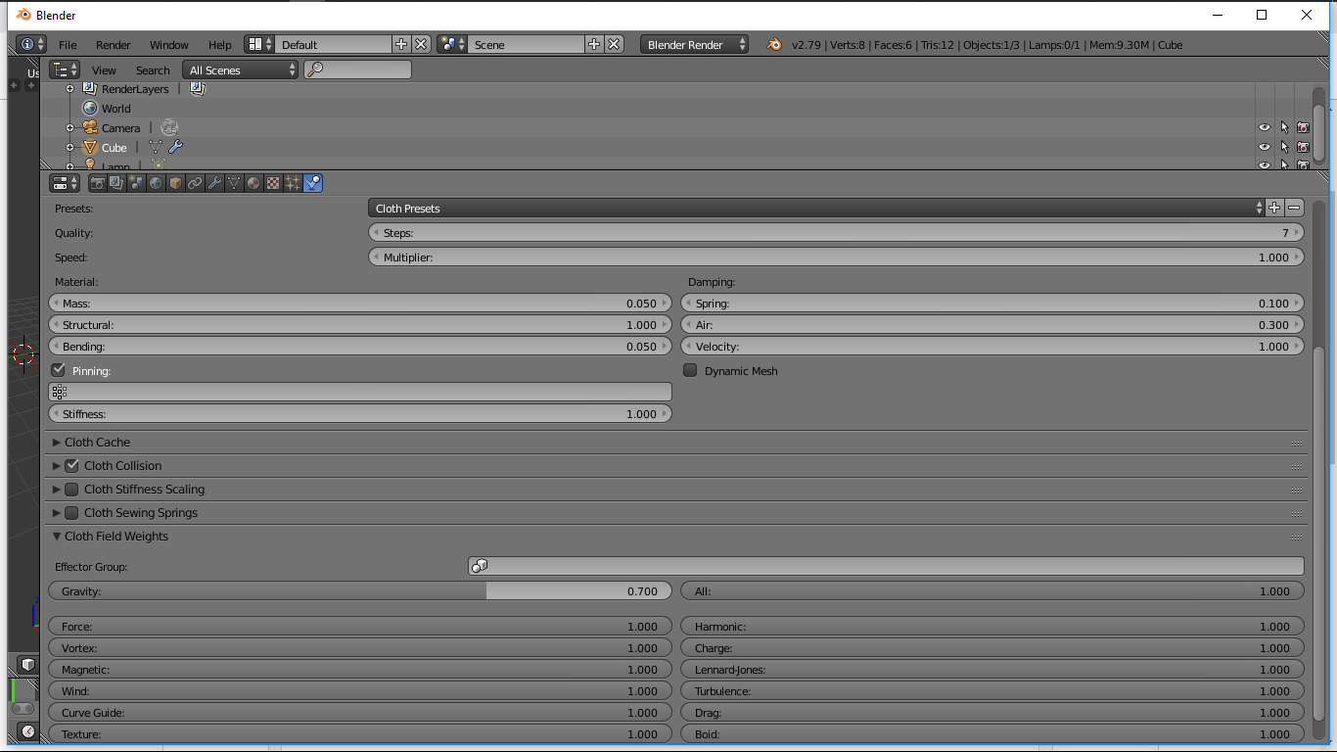Open the Outliner editor type selector

click(65, 70)
